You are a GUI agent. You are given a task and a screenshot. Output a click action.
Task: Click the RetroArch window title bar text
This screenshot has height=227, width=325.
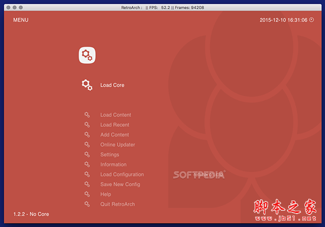[x=162, y=8]
